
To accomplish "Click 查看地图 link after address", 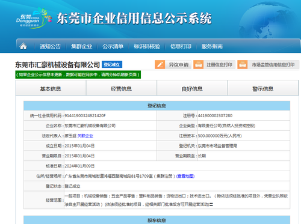I will [185, 176].
